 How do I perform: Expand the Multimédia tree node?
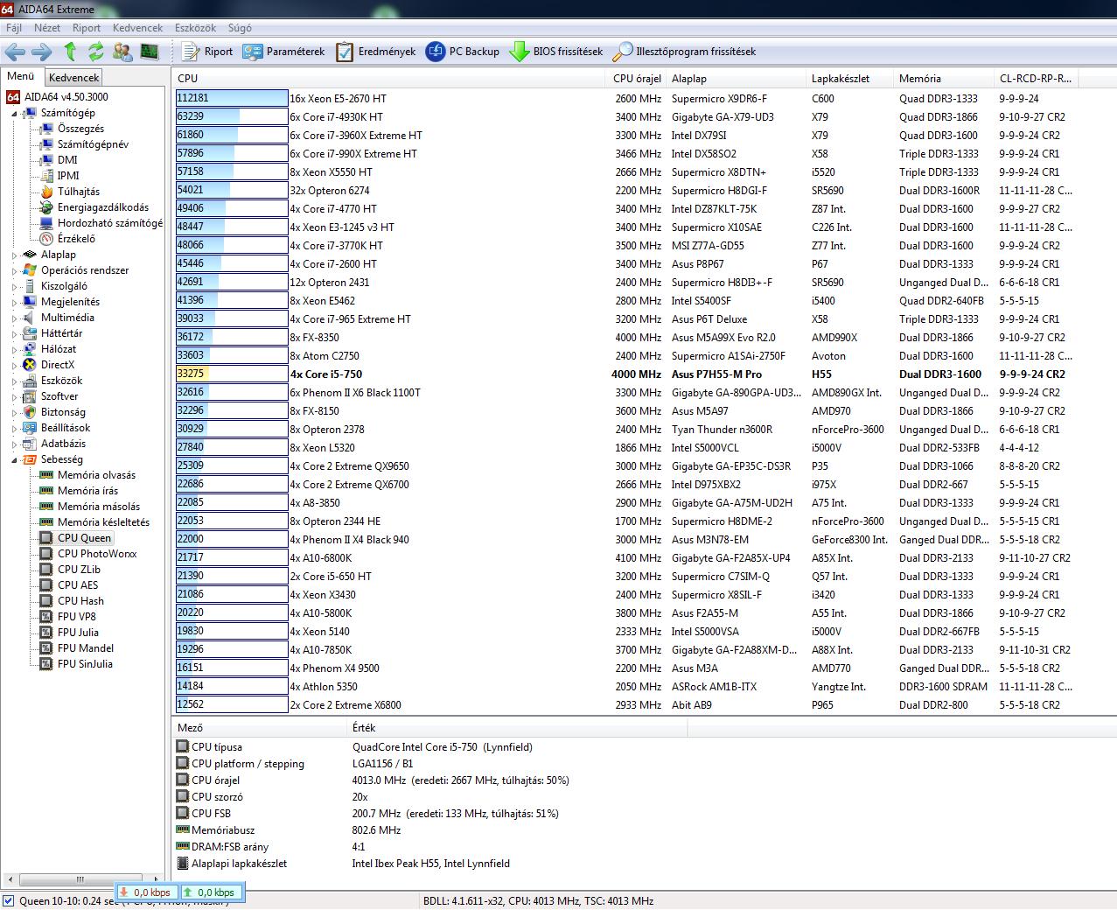(14, 318)
